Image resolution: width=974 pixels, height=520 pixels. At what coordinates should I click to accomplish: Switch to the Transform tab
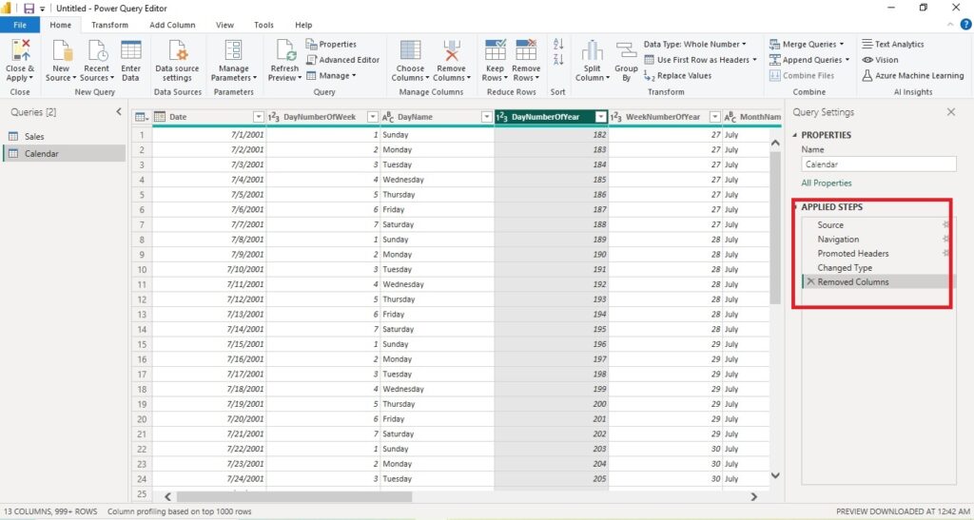coord(109,25)
